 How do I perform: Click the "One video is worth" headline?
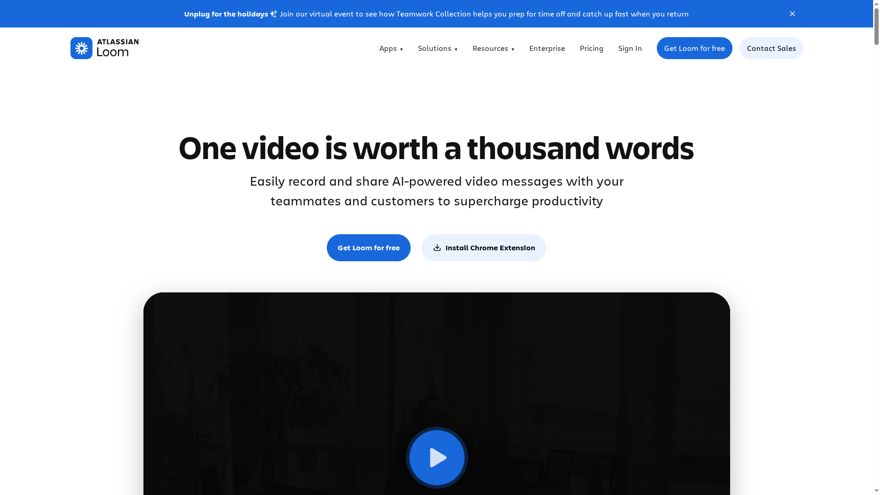pos(436,148)
